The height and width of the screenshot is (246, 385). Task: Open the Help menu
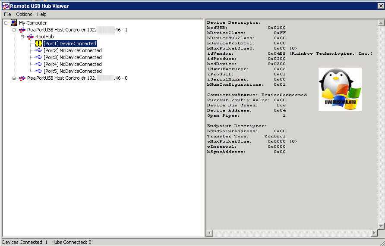41,14
